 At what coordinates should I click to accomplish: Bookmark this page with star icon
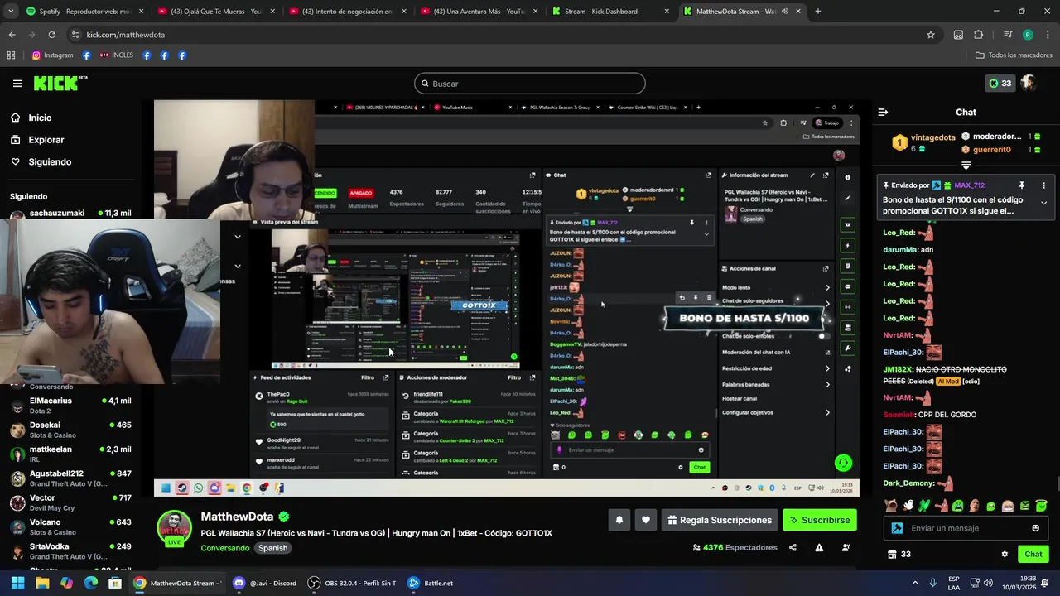pyautogui.click(x=931, y=35)
